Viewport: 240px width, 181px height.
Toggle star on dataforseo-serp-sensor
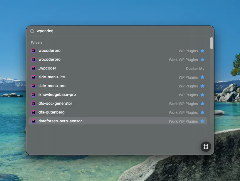click(x=202, y=121)
